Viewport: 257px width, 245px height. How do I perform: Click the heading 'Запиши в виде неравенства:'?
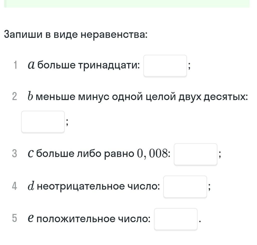pos(76,35)
